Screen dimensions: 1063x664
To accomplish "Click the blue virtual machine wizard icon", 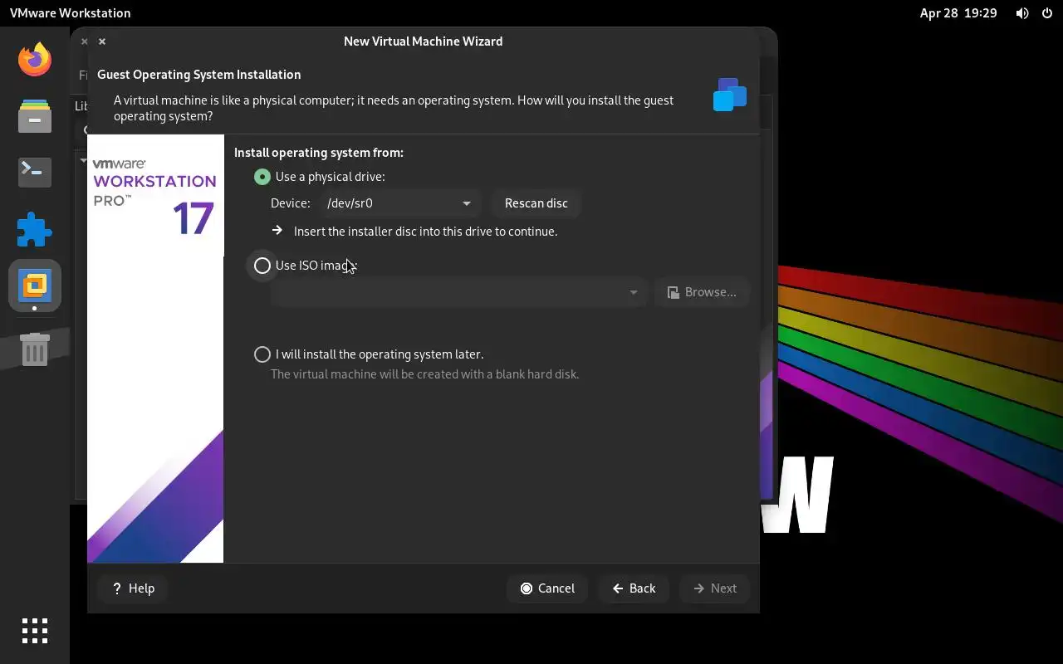I will (x=730, y=95).
